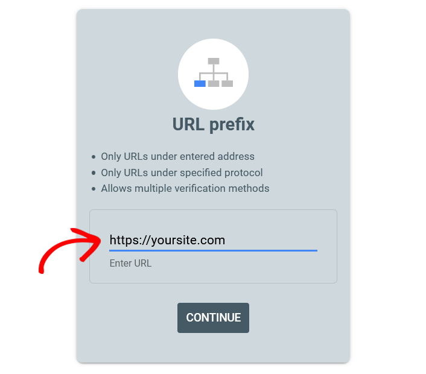Click "Only URLs under entered address" text
426x374 pixels.
[x=177, y=156]
